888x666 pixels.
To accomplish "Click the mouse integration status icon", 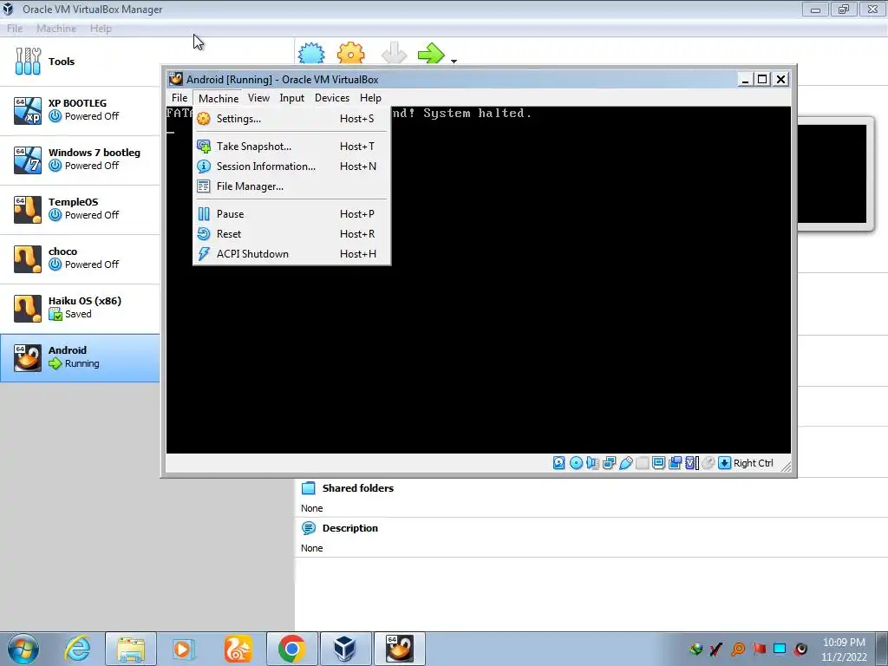I will [x=708, y=463].
